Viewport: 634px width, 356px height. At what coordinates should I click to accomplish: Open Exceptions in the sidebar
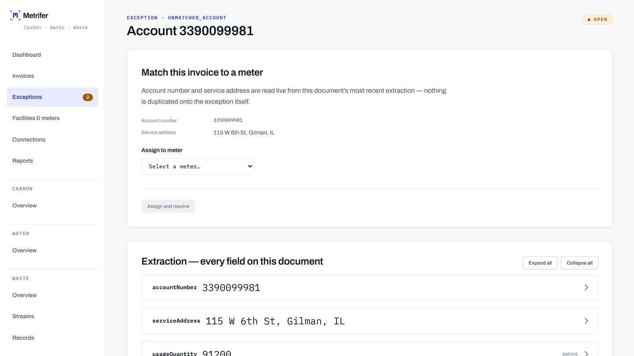tap(52, 97)
